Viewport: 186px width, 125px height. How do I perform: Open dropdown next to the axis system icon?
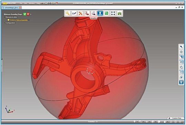pos(143,122)
